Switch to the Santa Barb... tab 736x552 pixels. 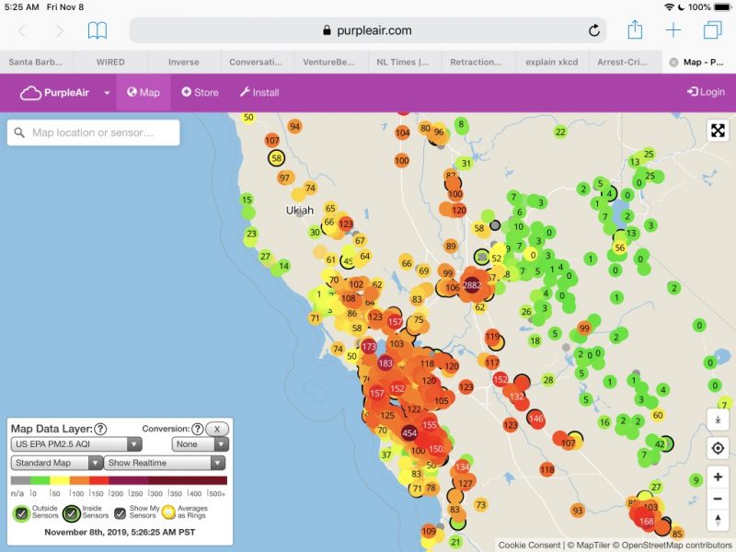coord(36,62)
